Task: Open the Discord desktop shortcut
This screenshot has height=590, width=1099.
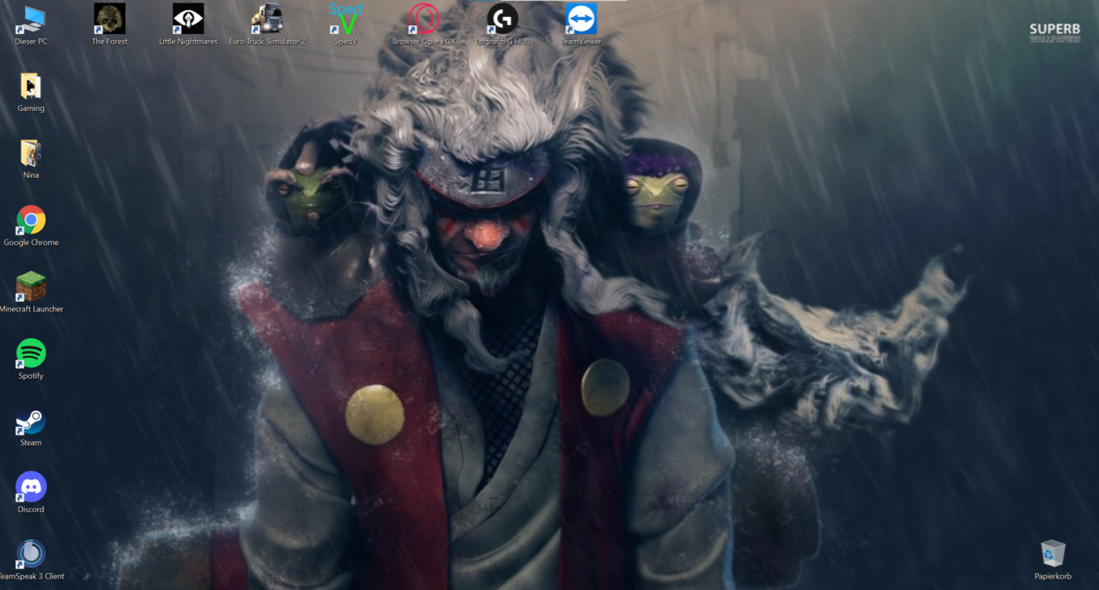Action: (30, 488)
